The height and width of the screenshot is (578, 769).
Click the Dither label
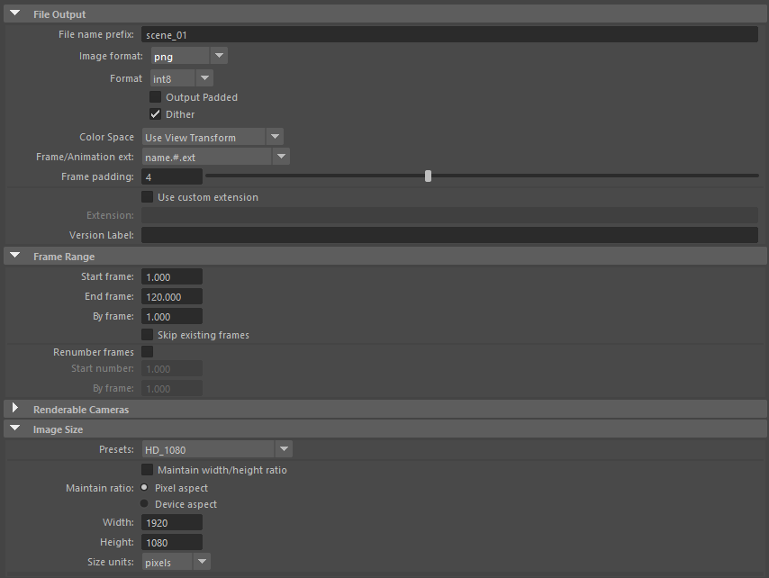tap(180, 114)
